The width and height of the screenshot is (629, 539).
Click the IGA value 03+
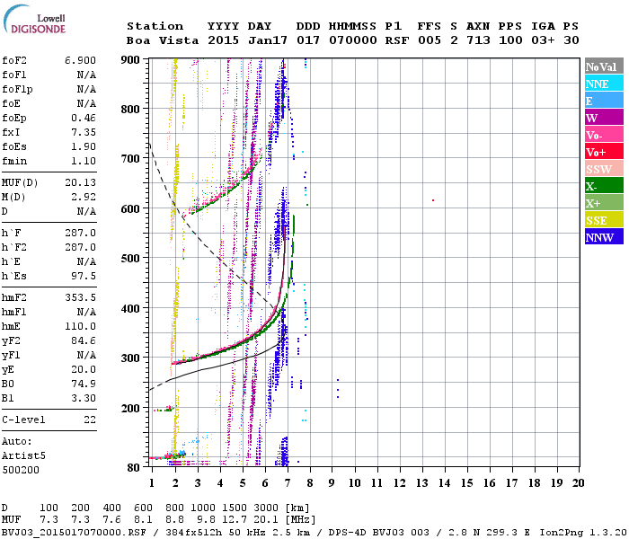(x=543, y=40)
